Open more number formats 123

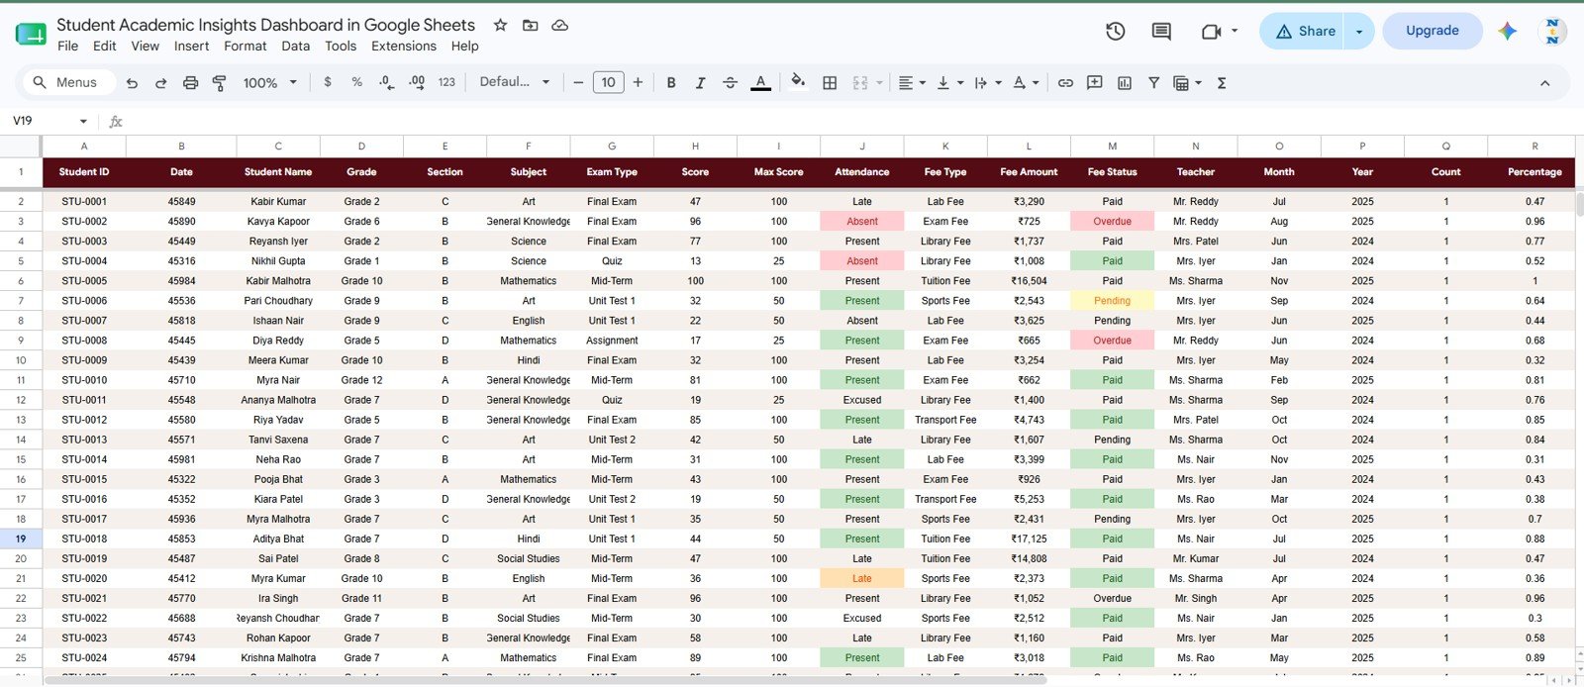click(x=446, y=82)
